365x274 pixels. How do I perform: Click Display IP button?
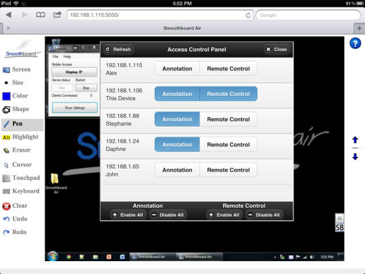point(74,72)
